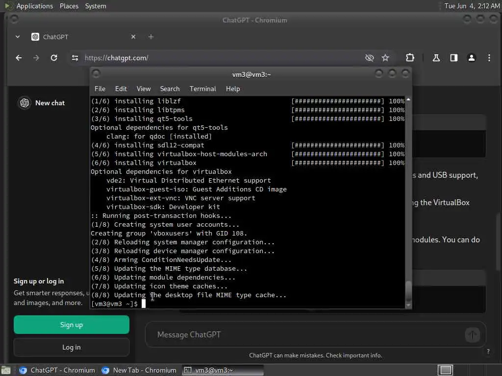Click the clock showing Tue Jun 4
Viewport: 502px width, 376px height.
(x=472, y=6)
